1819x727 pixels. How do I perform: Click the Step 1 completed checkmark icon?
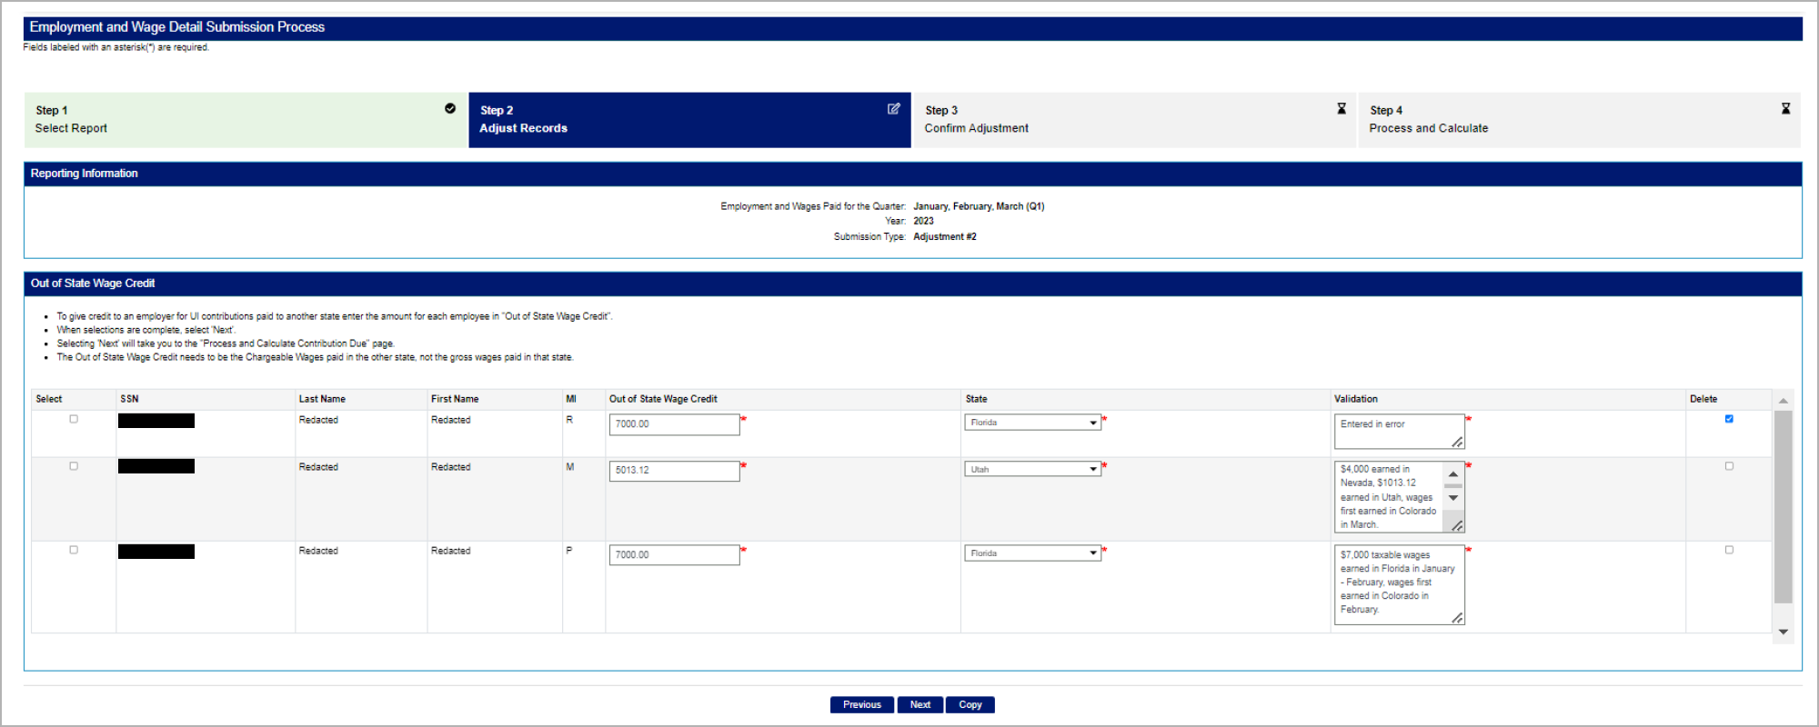point(450,109)
